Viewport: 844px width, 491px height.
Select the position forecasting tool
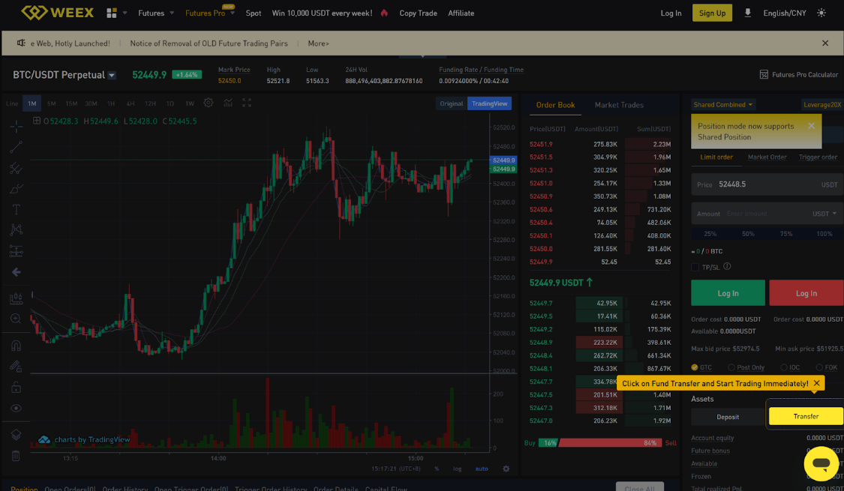(x=17, y=251)
